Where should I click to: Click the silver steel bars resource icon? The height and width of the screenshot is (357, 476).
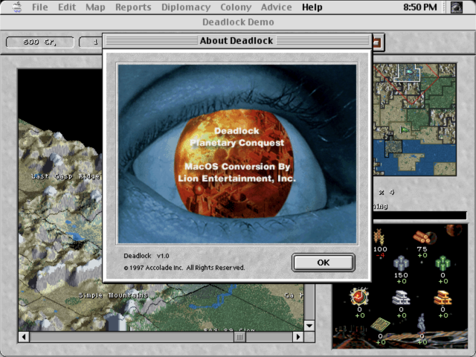click(401, 297)
